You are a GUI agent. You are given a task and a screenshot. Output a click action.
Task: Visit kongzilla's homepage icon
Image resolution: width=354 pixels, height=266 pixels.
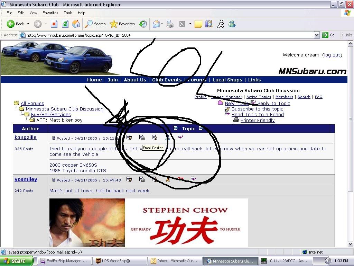click(x=155, y=137)
